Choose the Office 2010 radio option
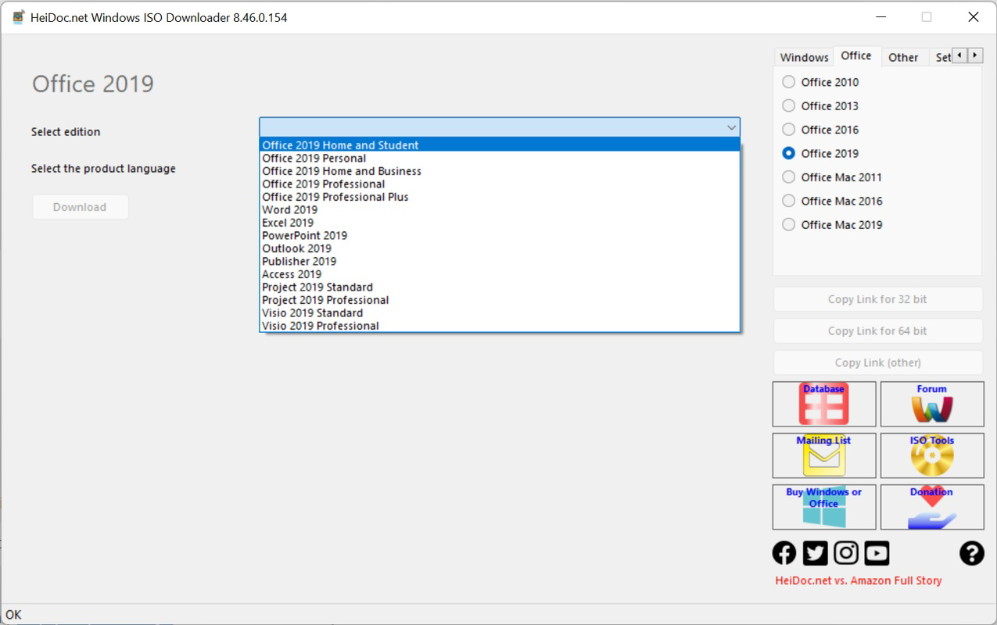 788,82
